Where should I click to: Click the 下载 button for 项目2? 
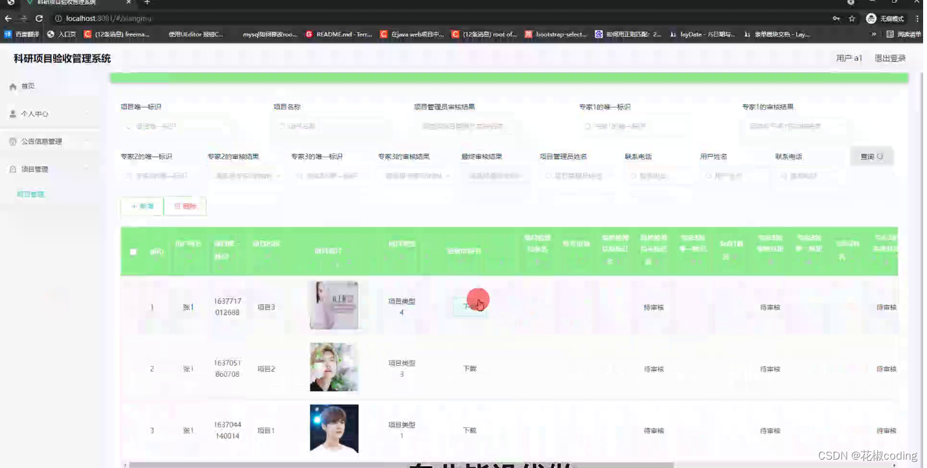[x=469, y=368]
